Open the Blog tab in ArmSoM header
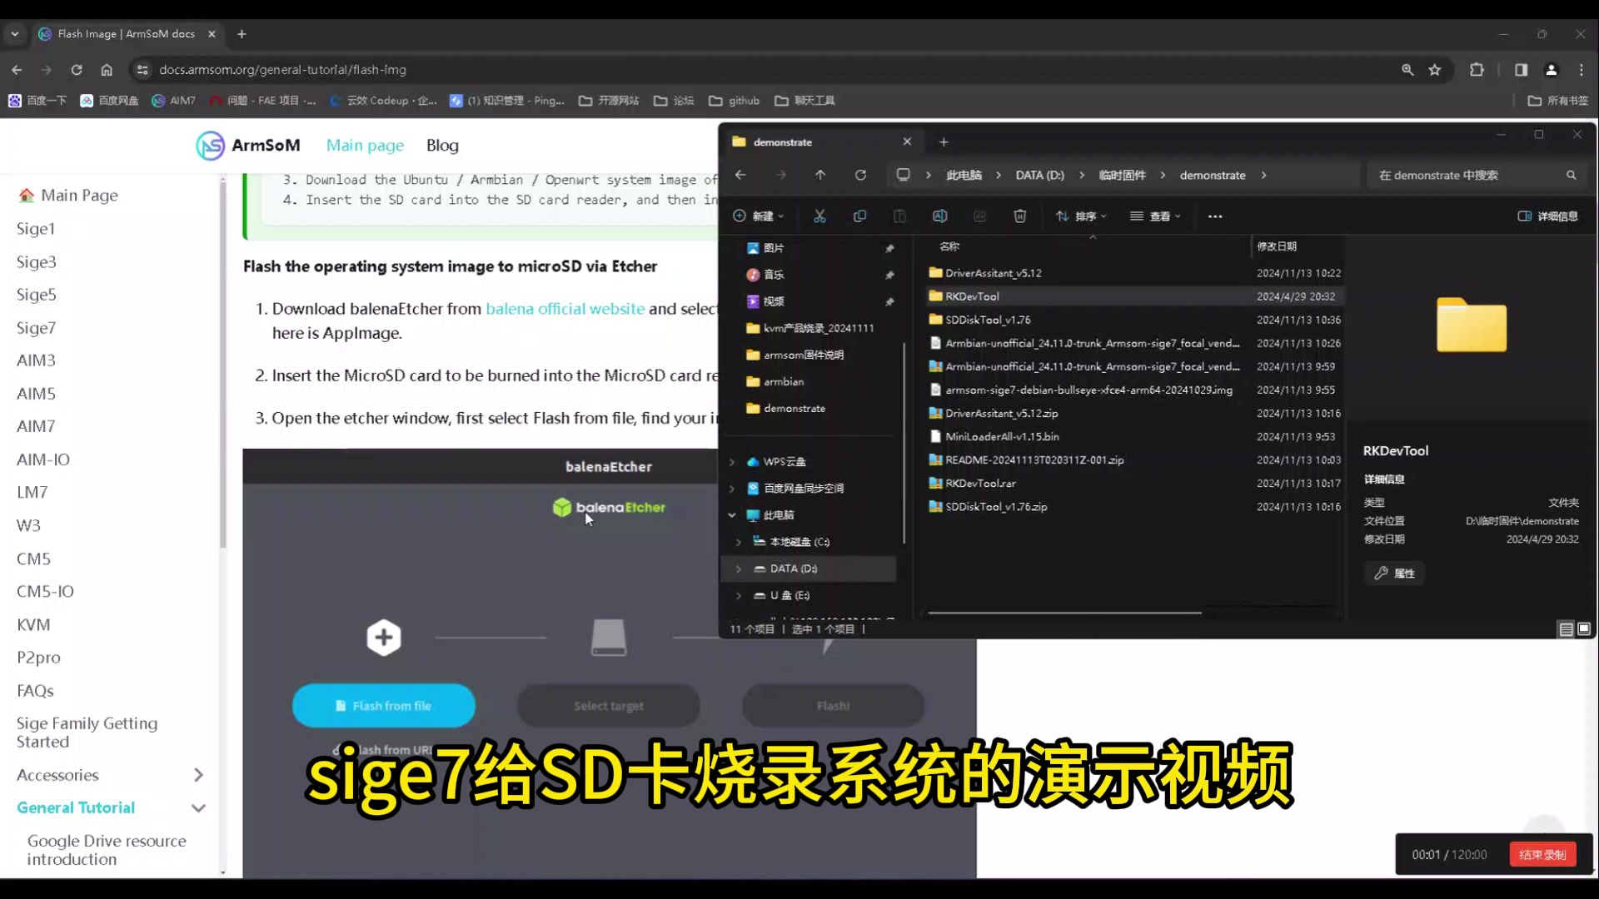Image resolution: width=1599 pixels, height=899 pixels. (442, 145)
